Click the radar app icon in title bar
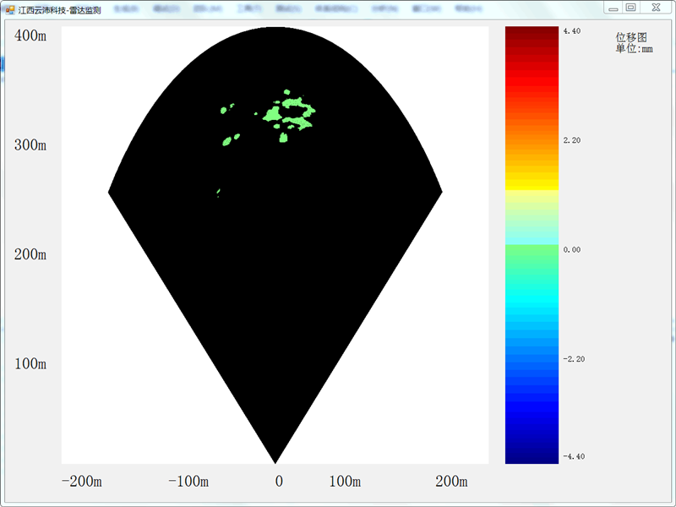This screenshot has width=676, height=507. pyautogui.click(x=10, y=9)
